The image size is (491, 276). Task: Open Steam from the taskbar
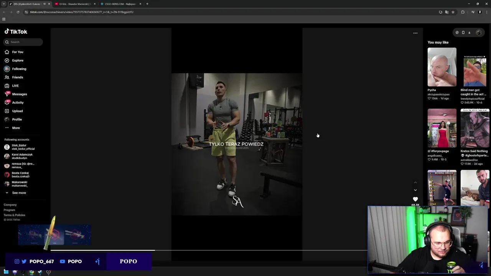click(x=40, y=272)
